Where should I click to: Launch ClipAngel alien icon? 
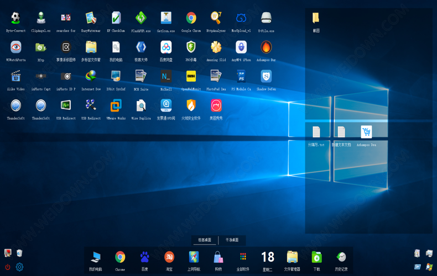point(41,18)
